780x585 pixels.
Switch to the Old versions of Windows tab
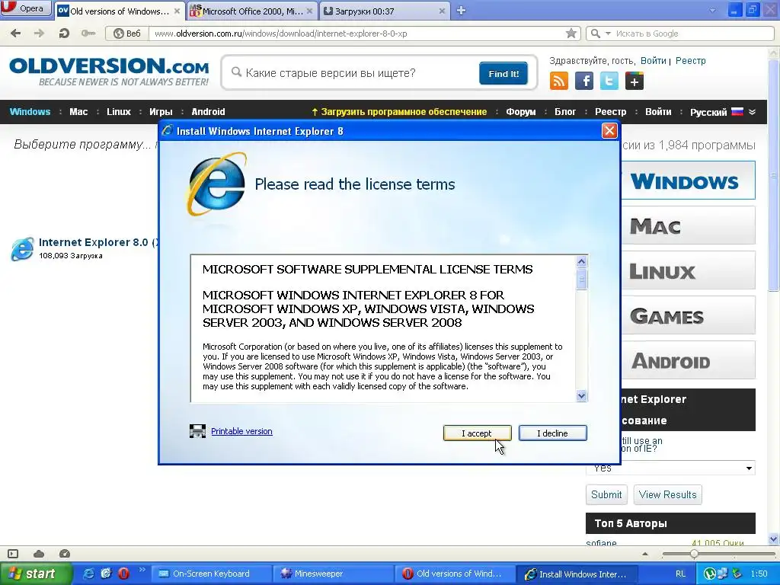118,11
